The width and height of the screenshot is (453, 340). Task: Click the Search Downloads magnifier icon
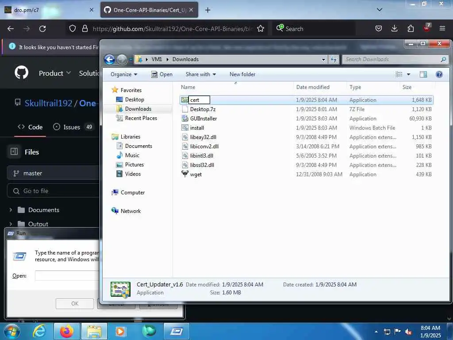[x=443, y=59]
